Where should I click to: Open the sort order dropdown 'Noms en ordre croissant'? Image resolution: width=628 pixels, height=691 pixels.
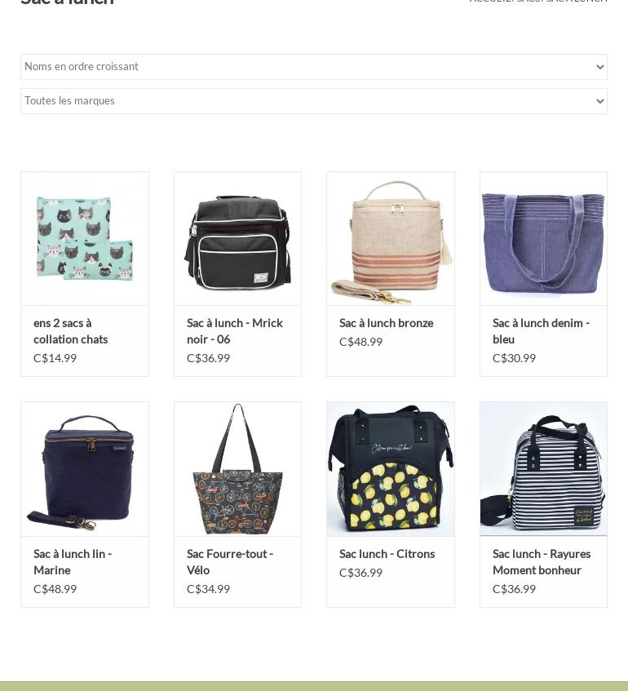(x=314, y=67)
